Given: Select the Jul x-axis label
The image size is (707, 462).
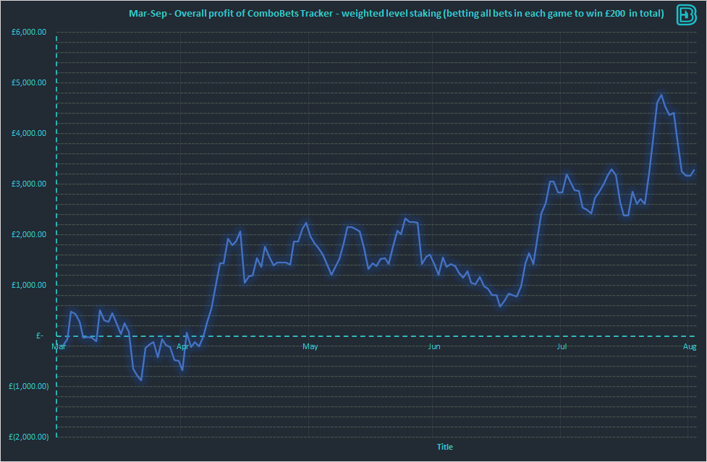Looking at the screenshot, I should [562, 346].
